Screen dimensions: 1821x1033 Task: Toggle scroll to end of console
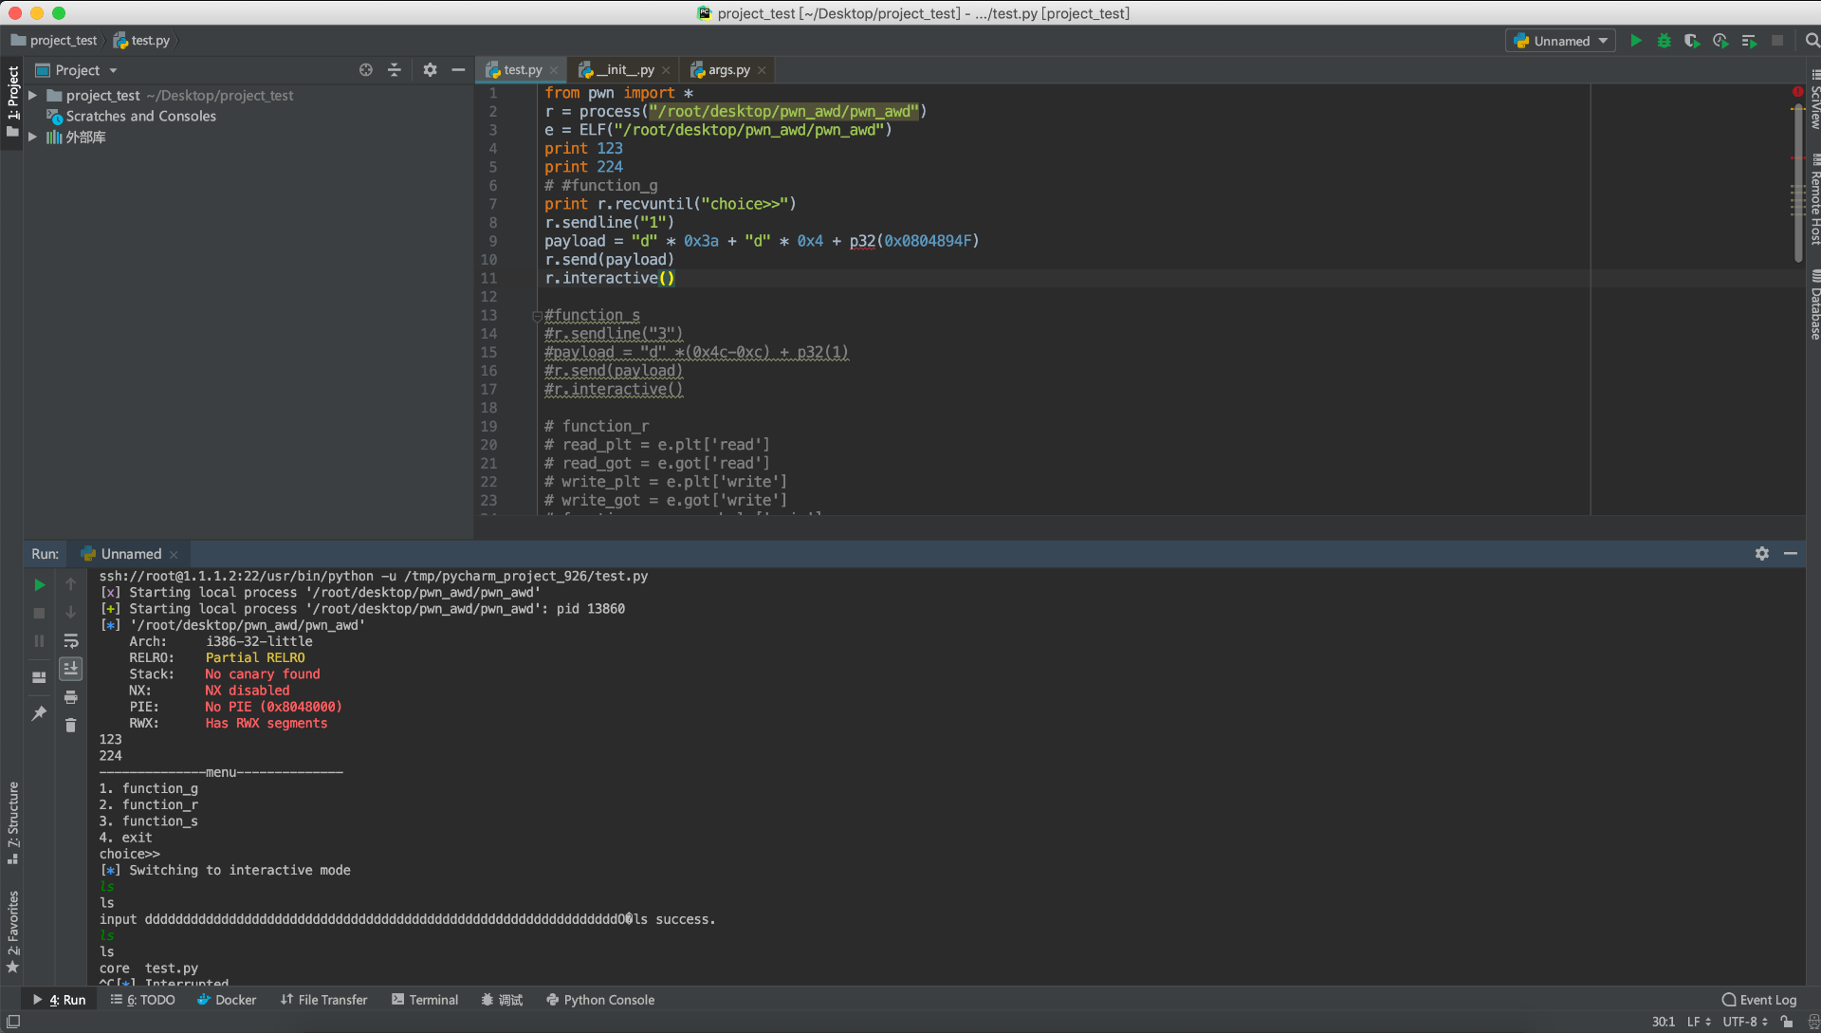[x=70, y=669]
